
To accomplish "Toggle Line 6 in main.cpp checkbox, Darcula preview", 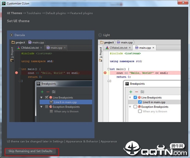I will tap(51, 102).
